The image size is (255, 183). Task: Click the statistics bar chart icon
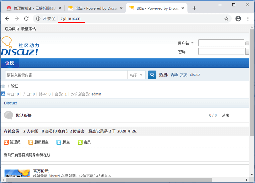[x=3, y=94]
